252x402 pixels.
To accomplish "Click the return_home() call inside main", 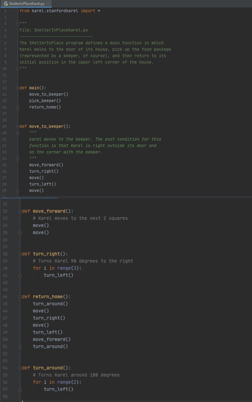I will [x=45, y=107].
